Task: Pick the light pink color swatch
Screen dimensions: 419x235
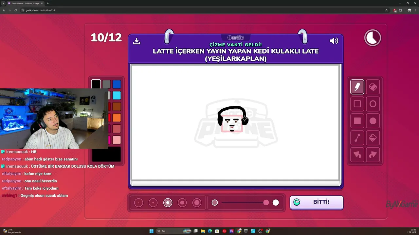Action: click(117, 140)
